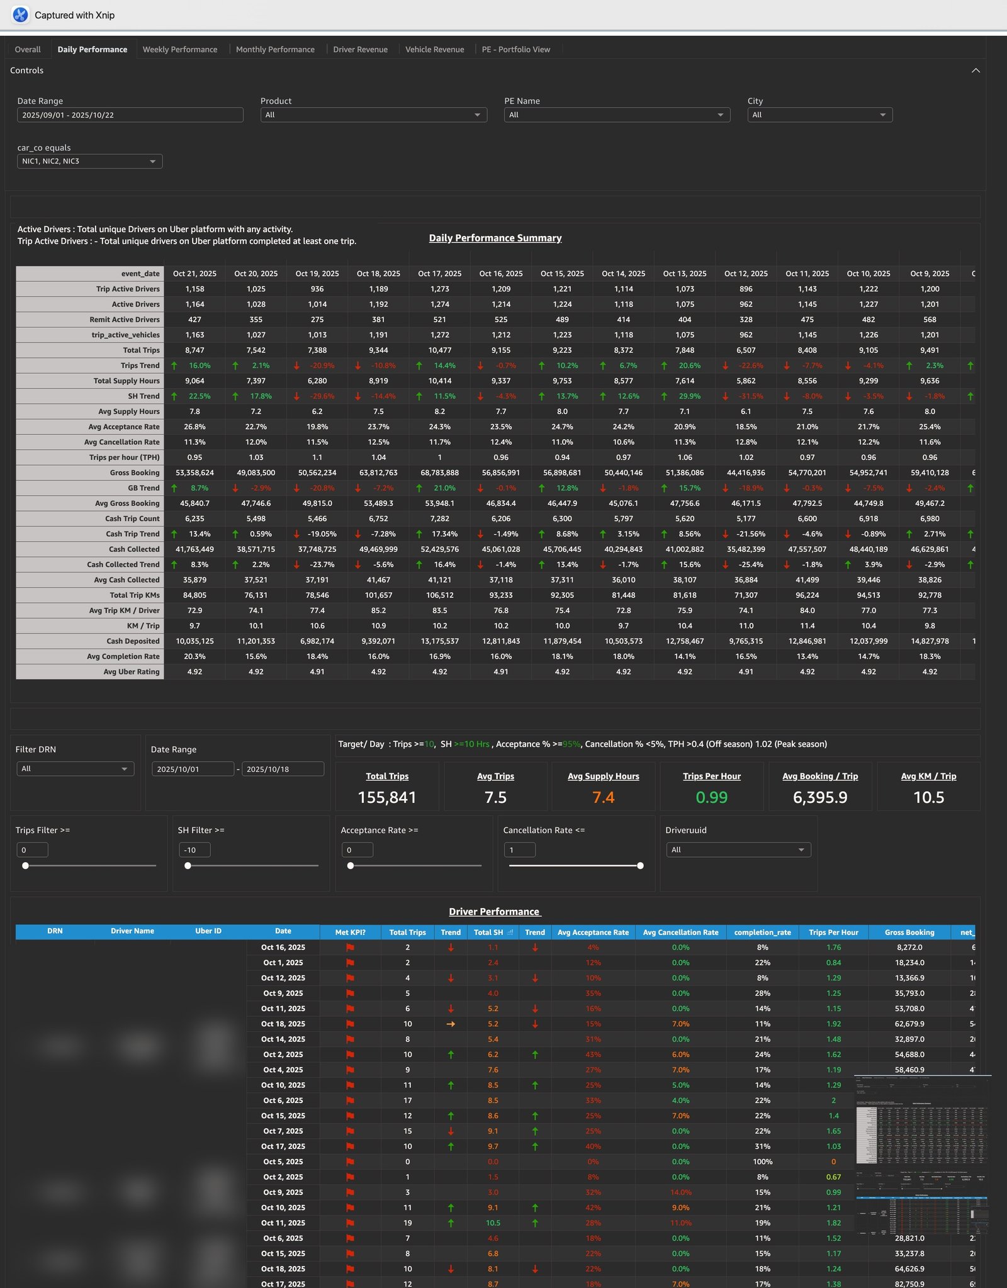
Task: Select the Daily Performance tab
Action: 93,49
